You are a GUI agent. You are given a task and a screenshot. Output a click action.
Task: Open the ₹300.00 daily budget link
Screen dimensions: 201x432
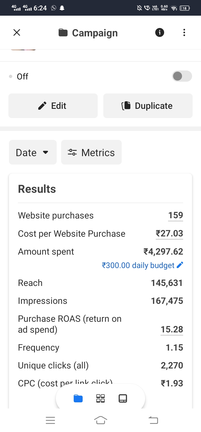[x=138, y=265]
